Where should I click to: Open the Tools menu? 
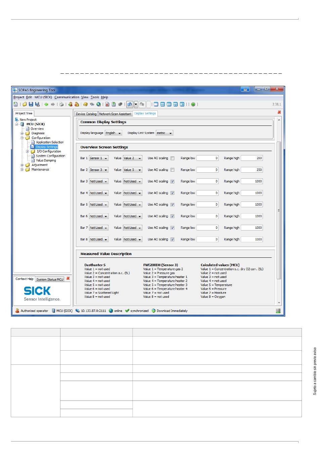(95, 97)
